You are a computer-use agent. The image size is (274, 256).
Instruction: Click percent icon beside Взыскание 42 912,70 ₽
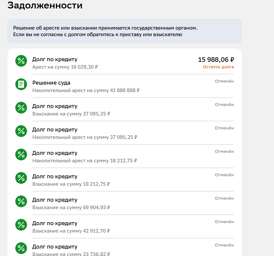[21, 225]
